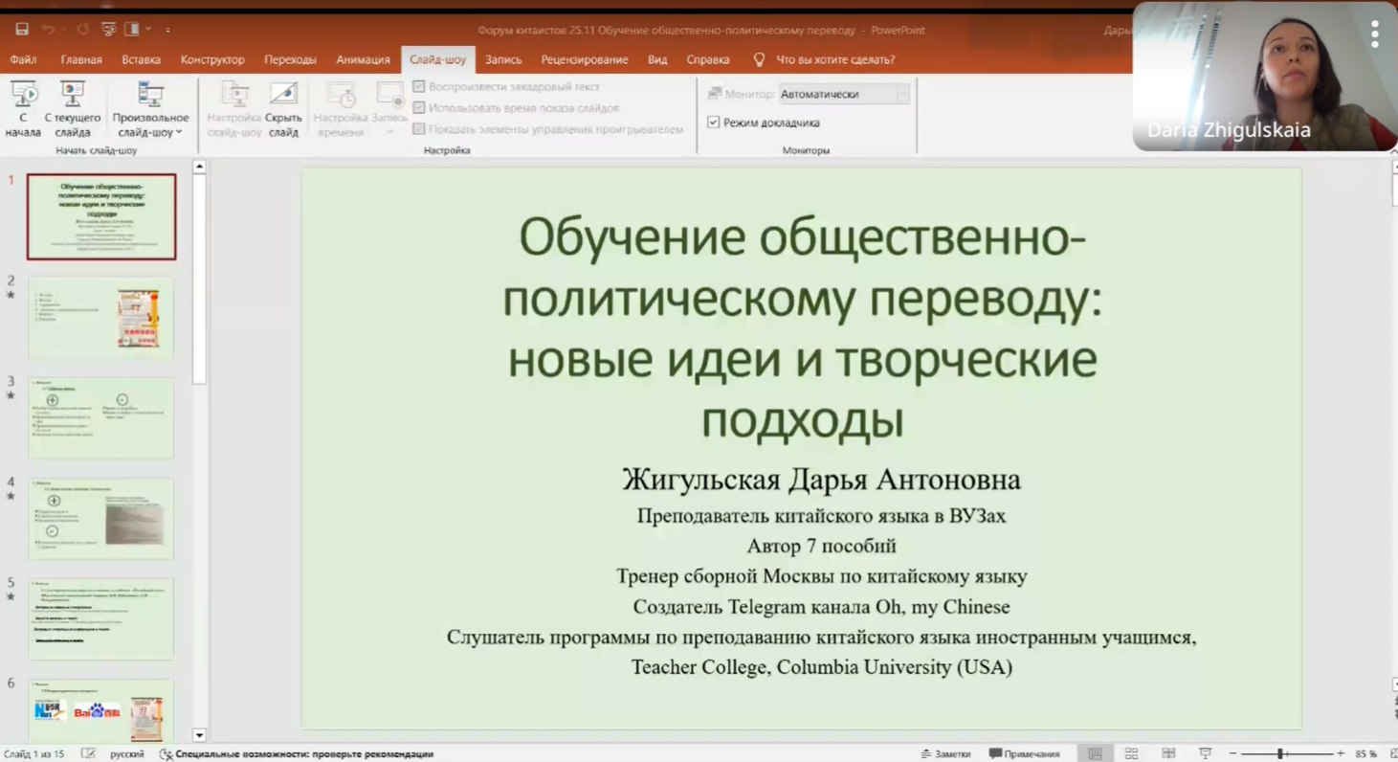The image size is (1398, 762).
Task: Toggle the Заметки notes pane
Action: pos(946,754)
